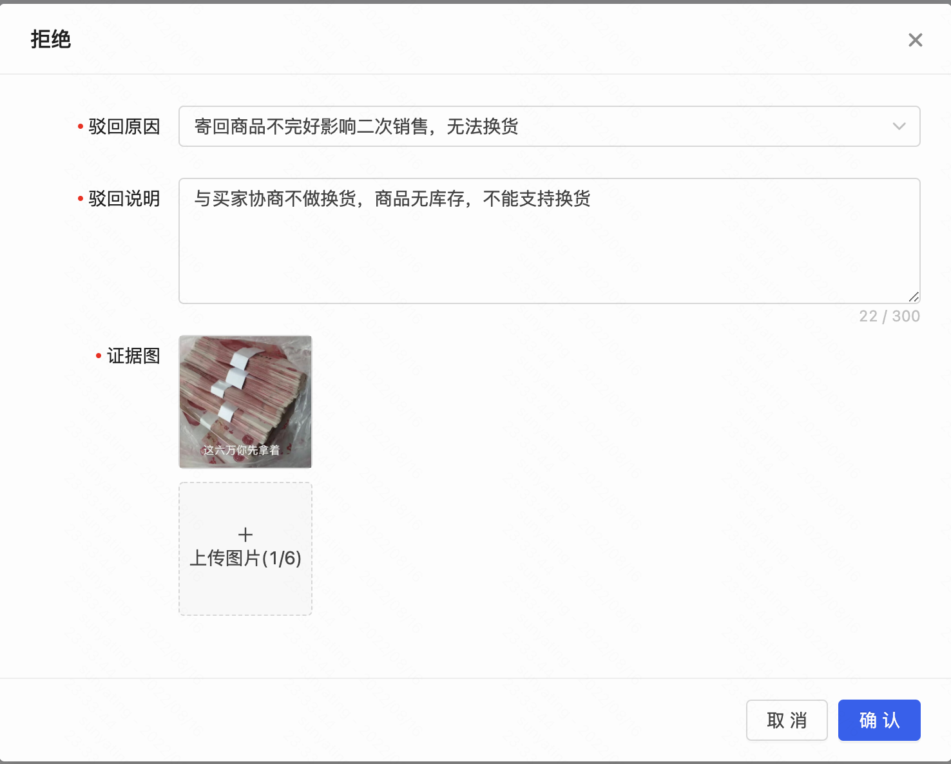Place cursor after 不能支持换货 in the explanation

click(591, 199)
